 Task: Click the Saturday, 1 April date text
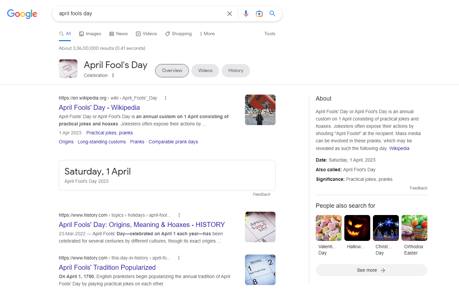click(x=97, y=172)
